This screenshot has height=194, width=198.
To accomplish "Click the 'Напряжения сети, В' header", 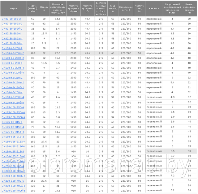I will click(x=126, y=9).
